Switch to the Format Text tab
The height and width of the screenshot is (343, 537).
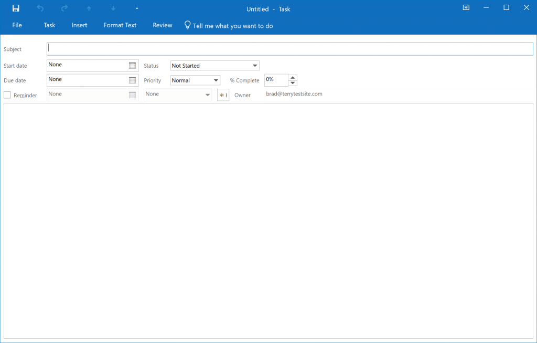(120, 25)
